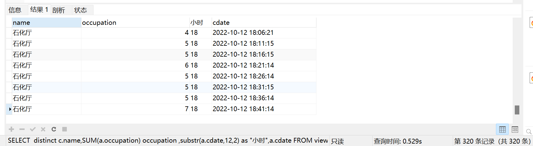
Task: Click the magnifier search icon at bottom right
Action: click(x=529, y=131)
